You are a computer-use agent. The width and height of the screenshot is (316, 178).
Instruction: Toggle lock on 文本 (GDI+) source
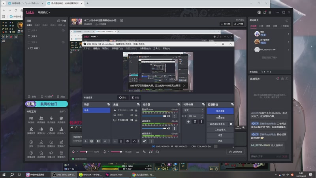click(x=136, y=110)
